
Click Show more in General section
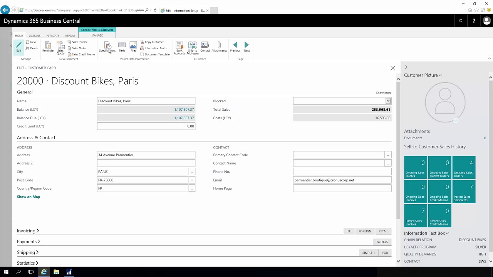pos(384,93)
